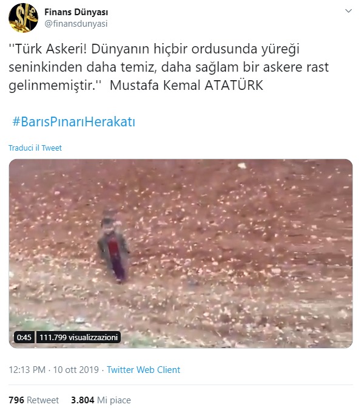Click the white speck in the video's top area
Screen dimensions: 361x410
tap(242, 165)
